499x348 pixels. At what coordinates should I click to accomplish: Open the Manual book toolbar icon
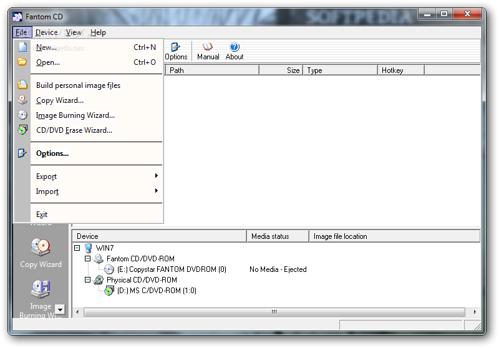click(x=208, y=47)
